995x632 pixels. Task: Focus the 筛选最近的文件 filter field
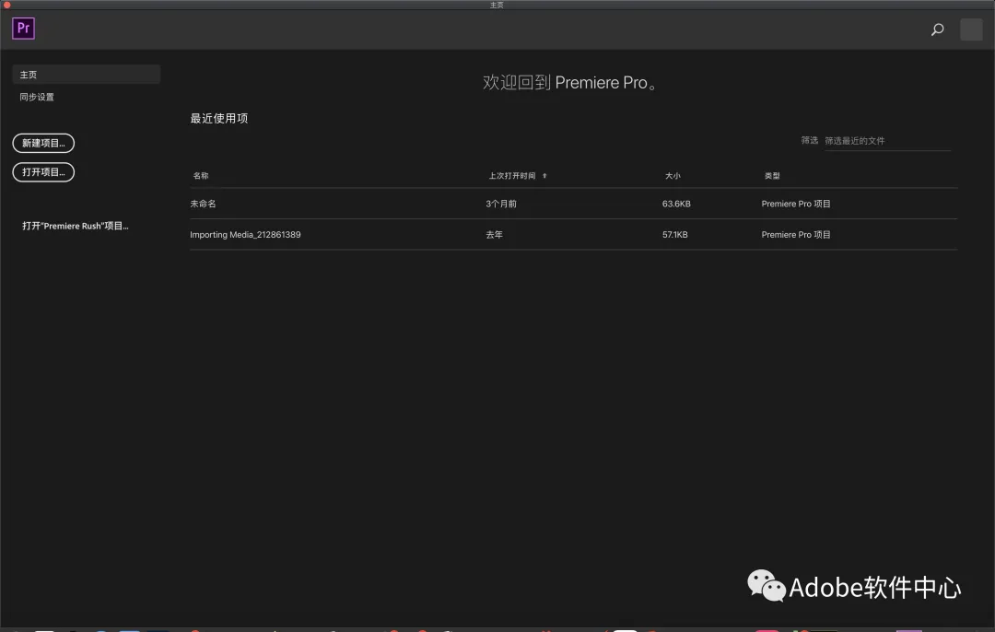click(x=887, y=141)
